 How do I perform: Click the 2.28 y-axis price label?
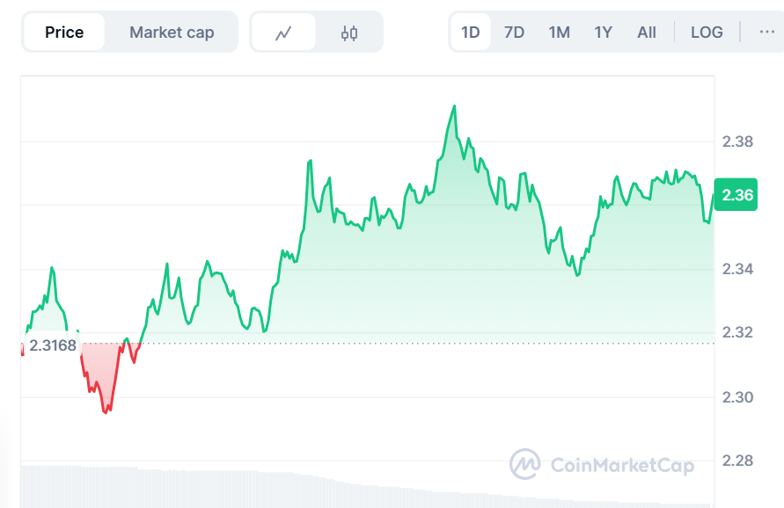tap(737, 461)
